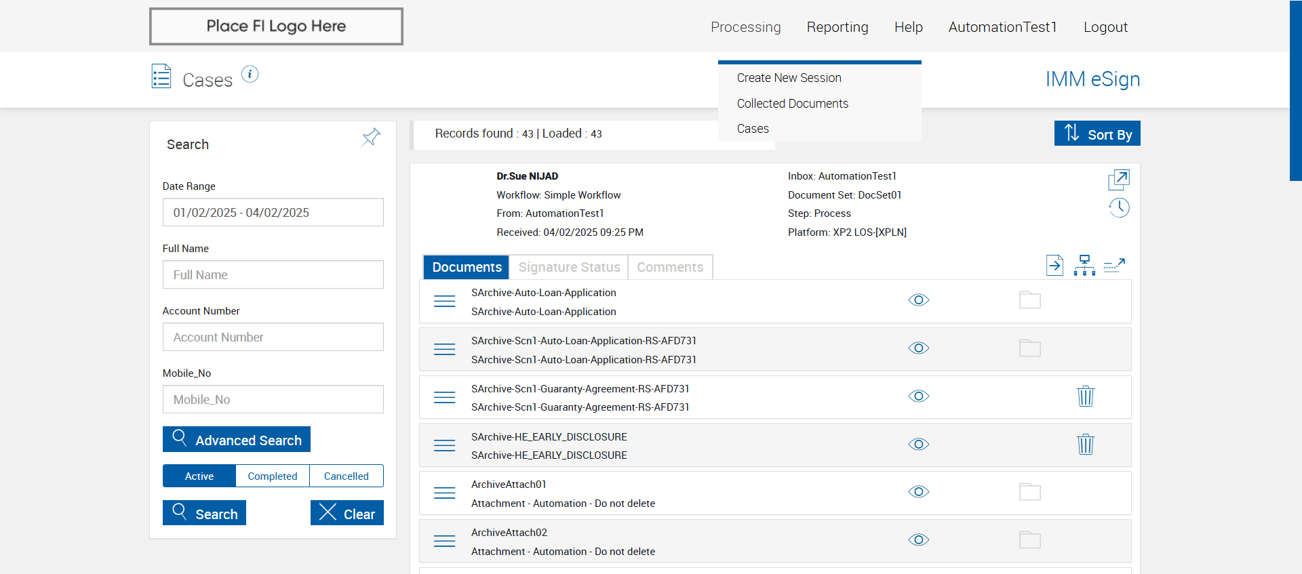Viewport: 1302px width, 574px height.
Task: Open case in new window icon
Action: 1118,180
